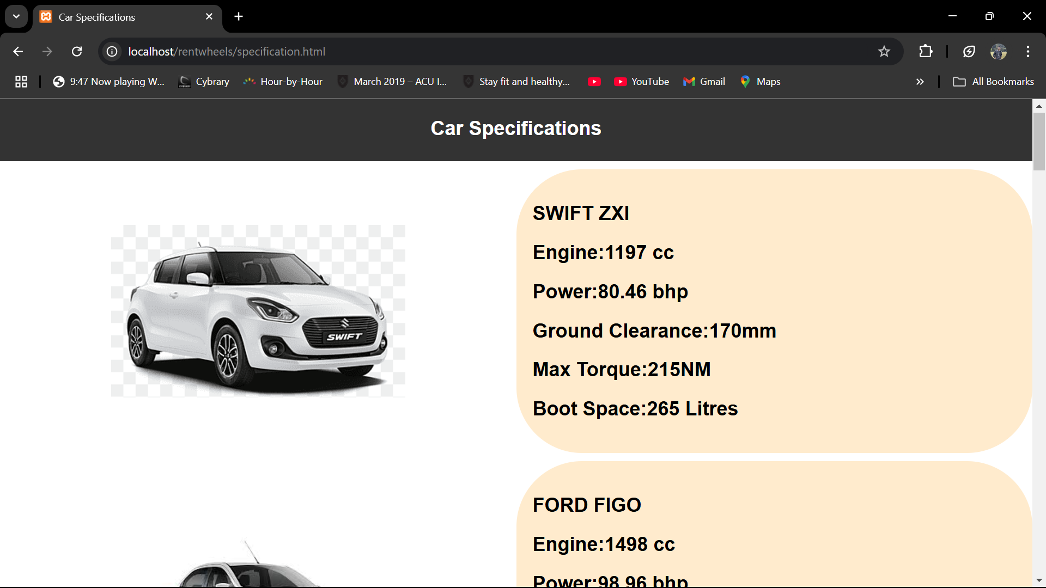Open the Gmail bookmark
Image resolution: width=1046 pixels, height=588 pixels.
[704, 82]
